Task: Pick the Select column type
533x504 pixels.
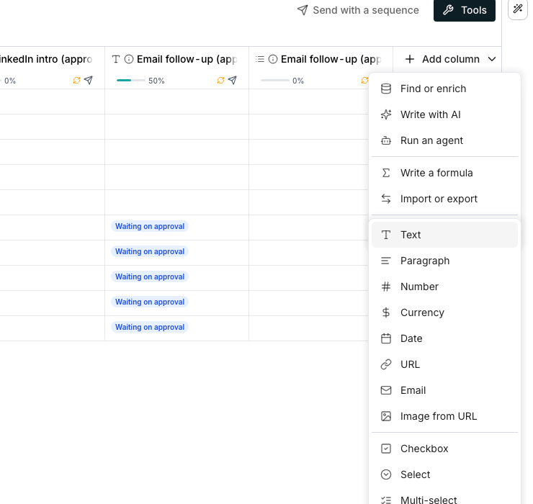Action: coord(444,474)
